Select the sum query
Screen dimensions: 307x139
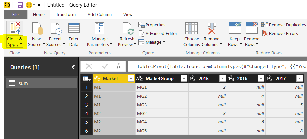tap(41, 83)
